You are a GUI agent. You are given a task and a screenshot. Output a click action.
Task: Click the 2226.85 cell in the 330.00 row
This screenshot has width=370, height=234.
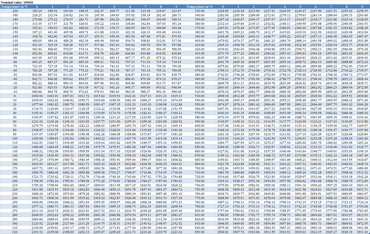[x=223, y=11]
